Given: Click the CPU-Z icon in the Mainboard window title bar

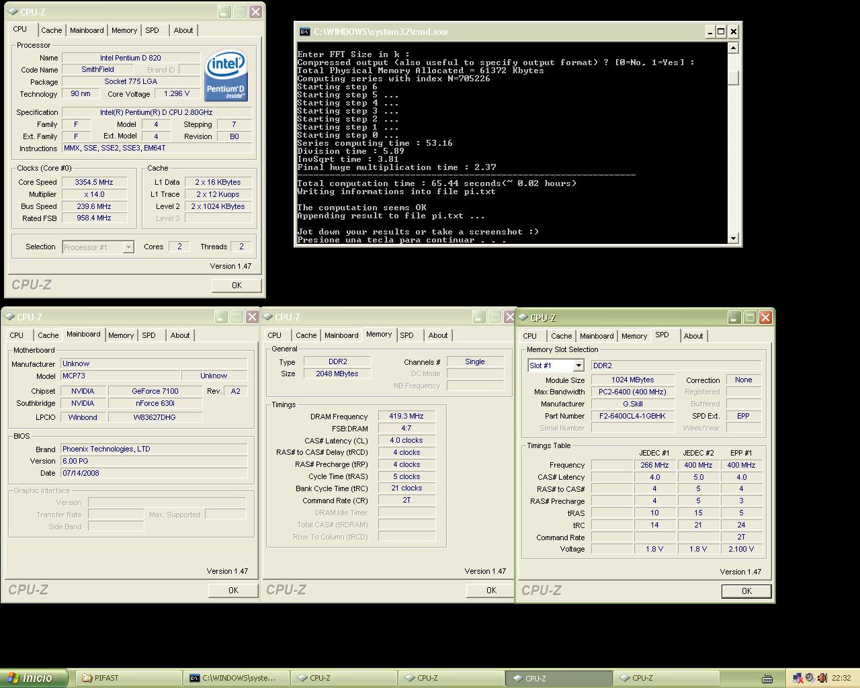Looking at the screenshot, I should point(9,317).
